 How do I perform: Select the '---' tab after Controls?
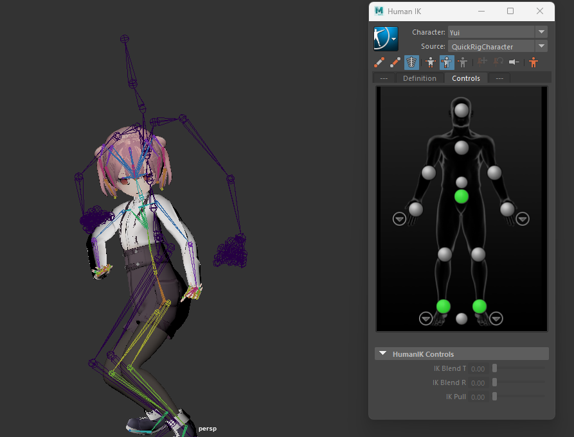[499, 78]
